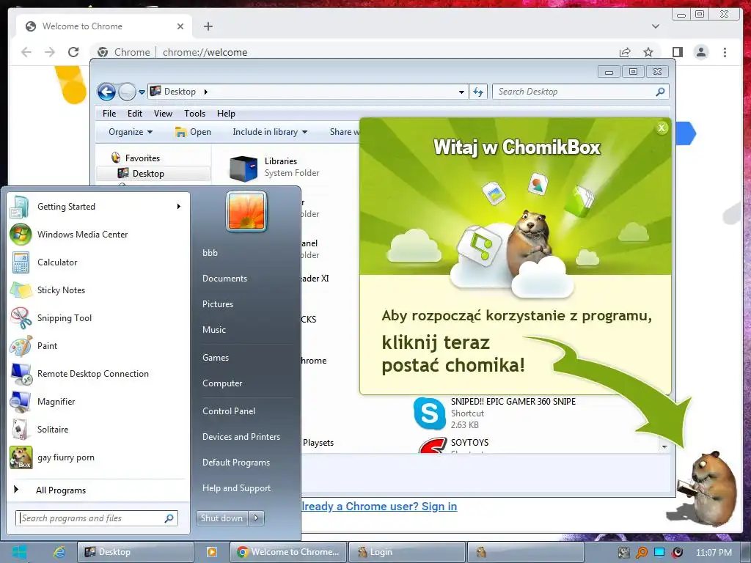Expand Include in library dropdown
Screen dimensions: 751x563
coord(270,132)
